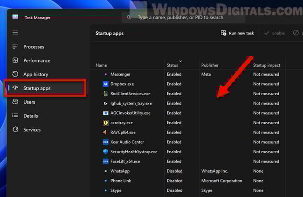Sort by the Startup impact column header
Image resolution: width=303 pixels, height=197 pixels.
click(x=267, y=65)
